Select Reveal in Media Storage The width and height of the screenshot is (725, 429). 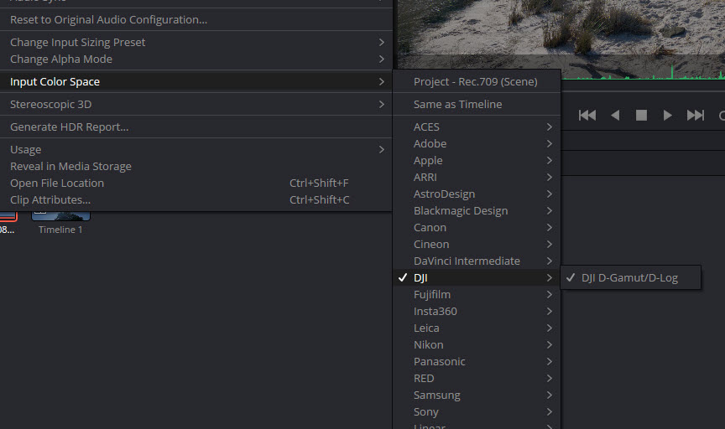(196, 166)
